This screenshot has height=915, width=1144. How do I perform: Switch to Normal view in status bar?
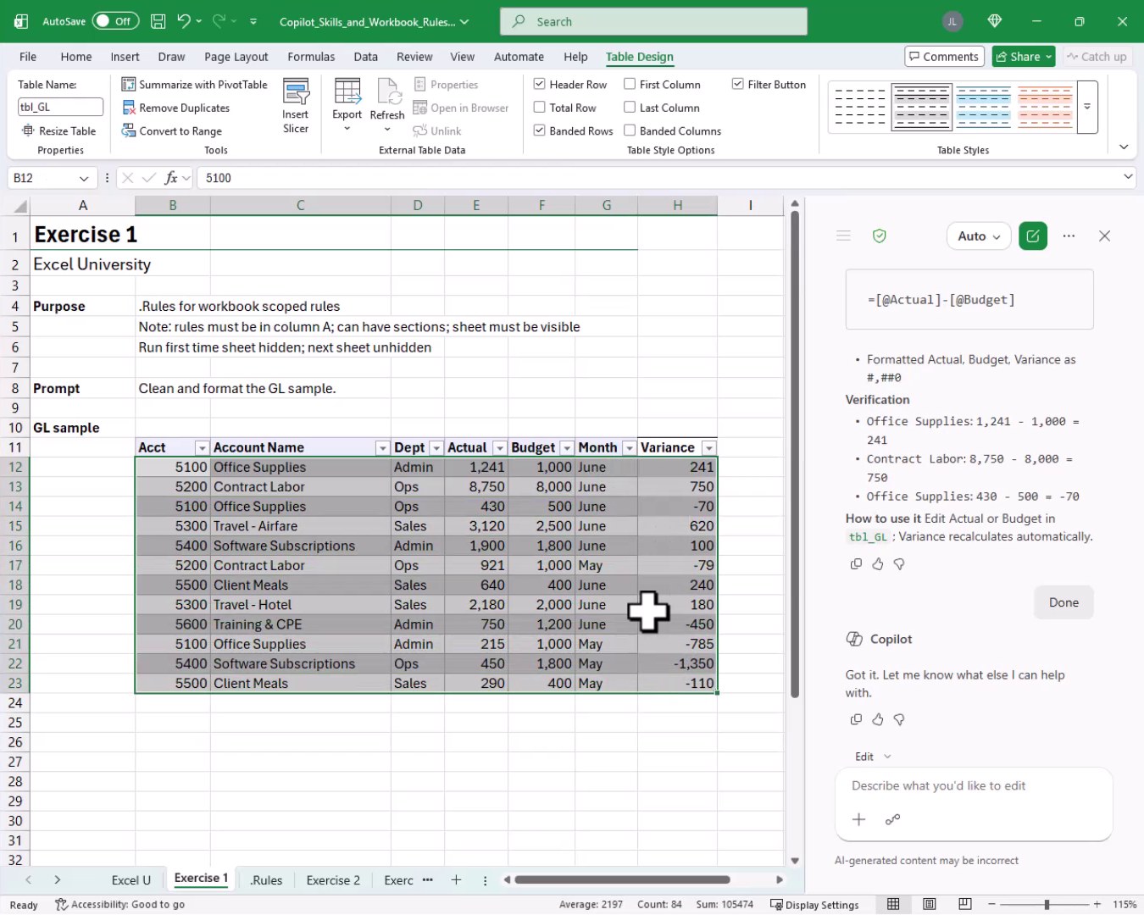click(893, 904)
